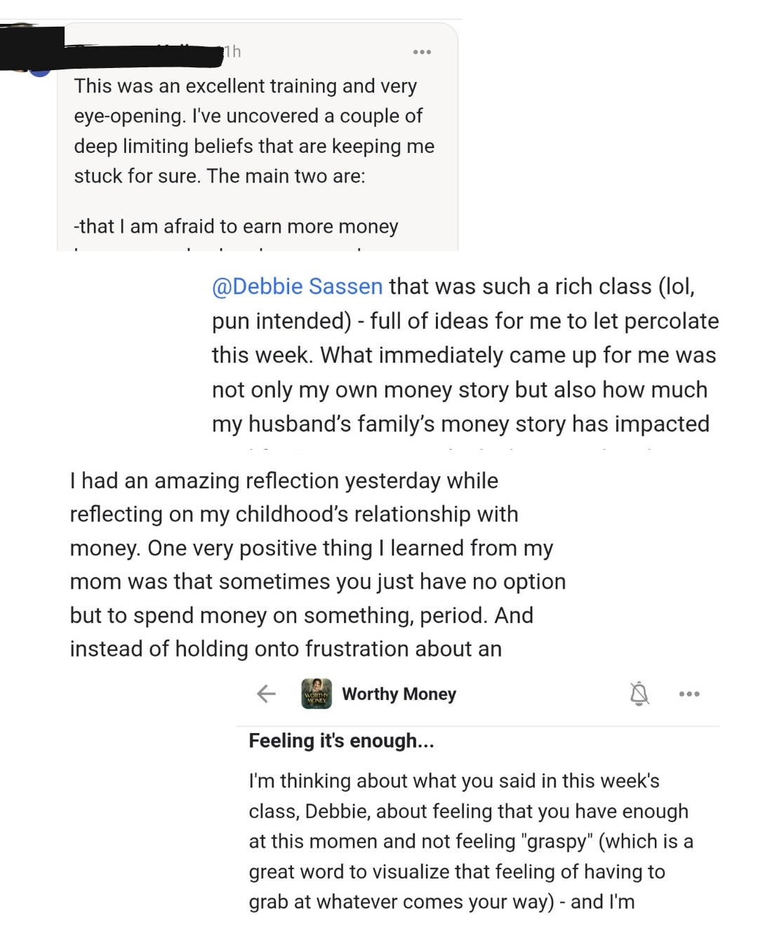Go back using the arrow beside Worthy Money
The image size is (758, 947).
coord(267,694)
